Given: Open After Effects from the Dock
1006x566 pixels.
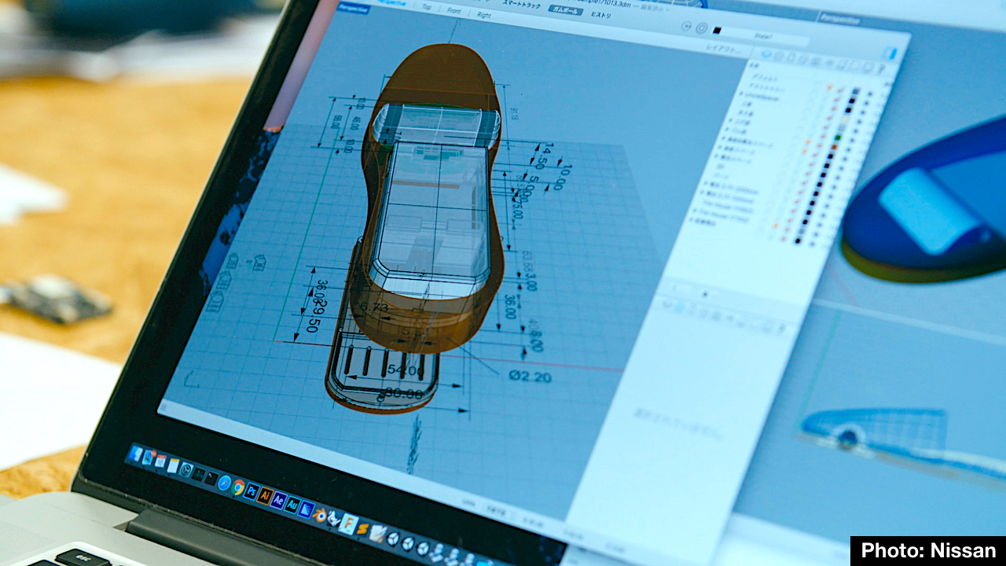Looking at the screenshot, I should point(278,500).
